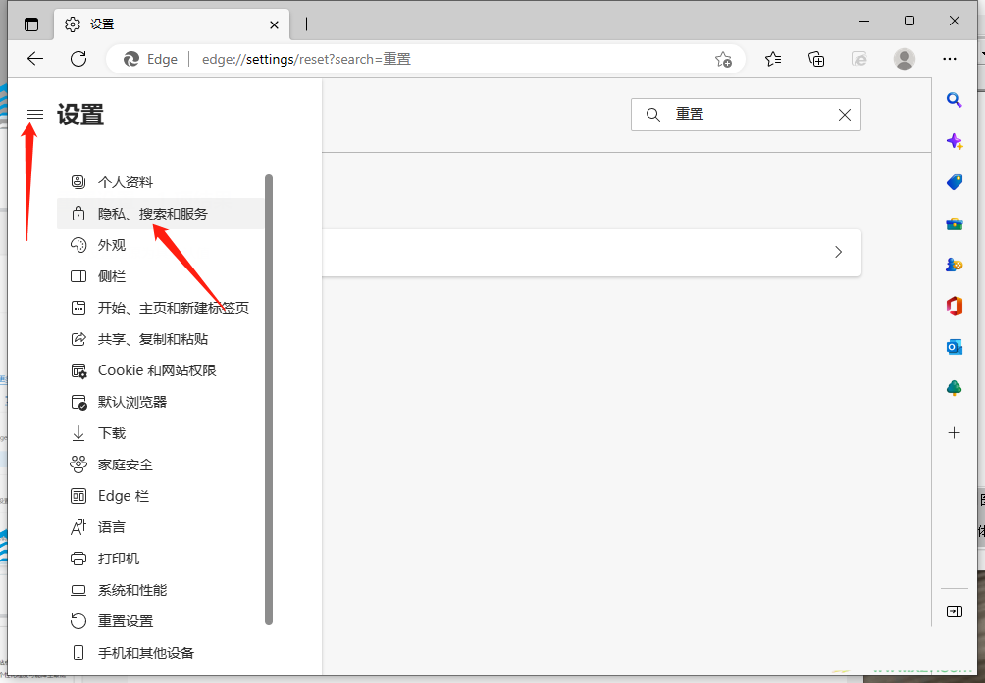Click the reset icon next to 重置设置
Image resolution: width=985 pixels, height=683 pixels.
click(78, 621)
